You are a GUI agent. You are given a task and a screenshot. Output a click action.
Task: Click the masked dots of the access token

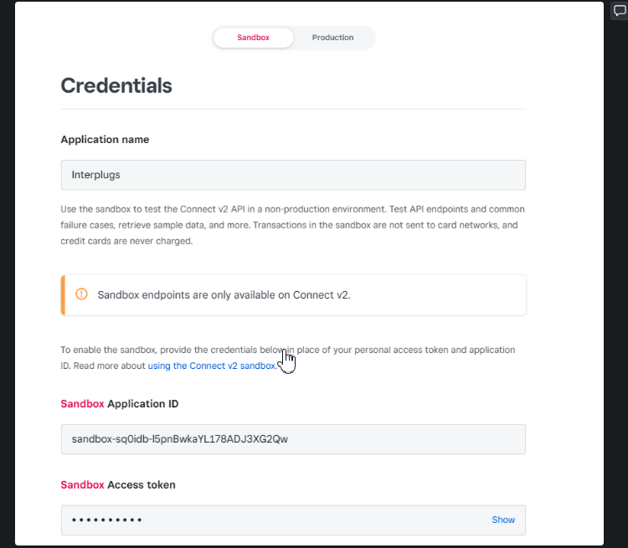click(106, 520)
